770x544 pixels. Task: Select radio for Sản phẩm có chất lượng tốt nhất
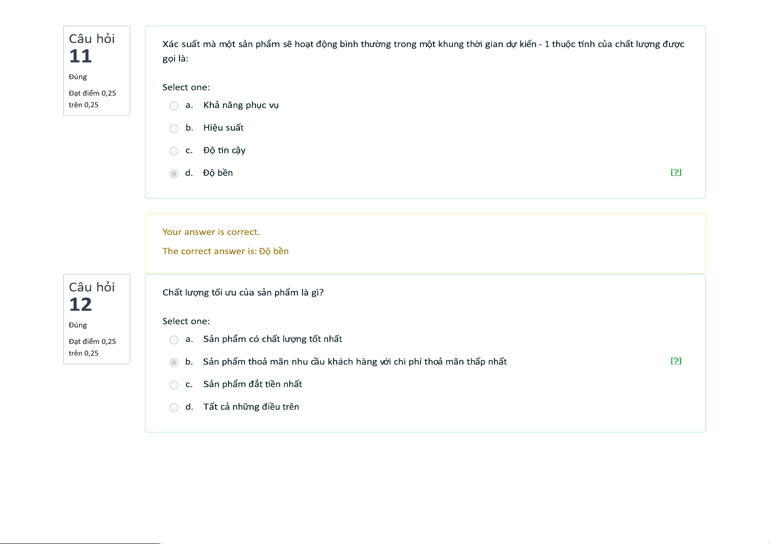pos(174,340)
